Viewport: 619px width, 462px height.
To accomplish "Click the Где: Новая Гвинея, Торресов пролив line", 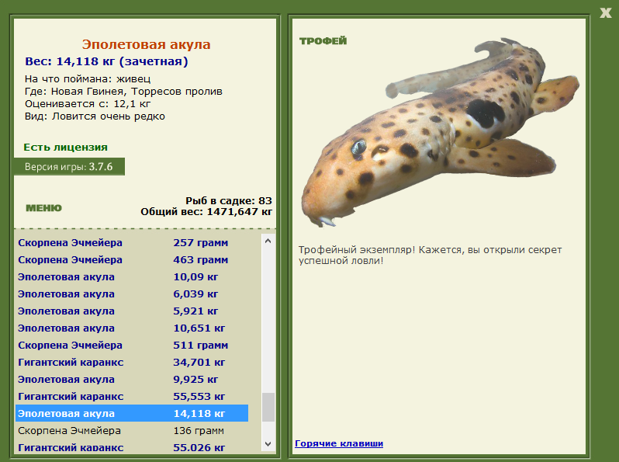I will [x=123, y=92].
